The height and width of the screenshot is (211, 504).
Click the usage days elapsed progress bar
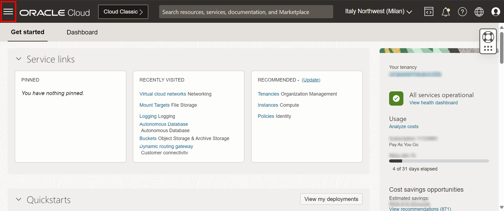point(439,161)
